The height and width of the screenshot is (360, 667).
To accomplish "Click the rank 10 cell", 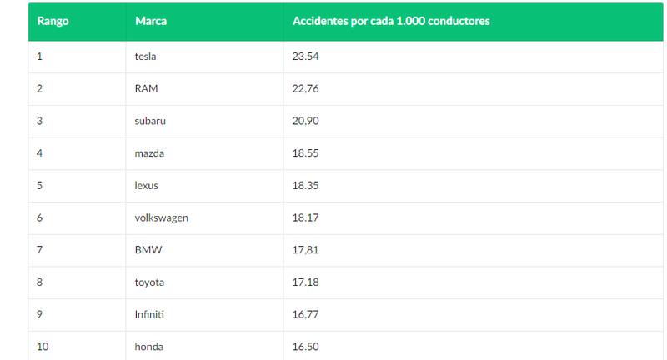I will pos(44,347).
